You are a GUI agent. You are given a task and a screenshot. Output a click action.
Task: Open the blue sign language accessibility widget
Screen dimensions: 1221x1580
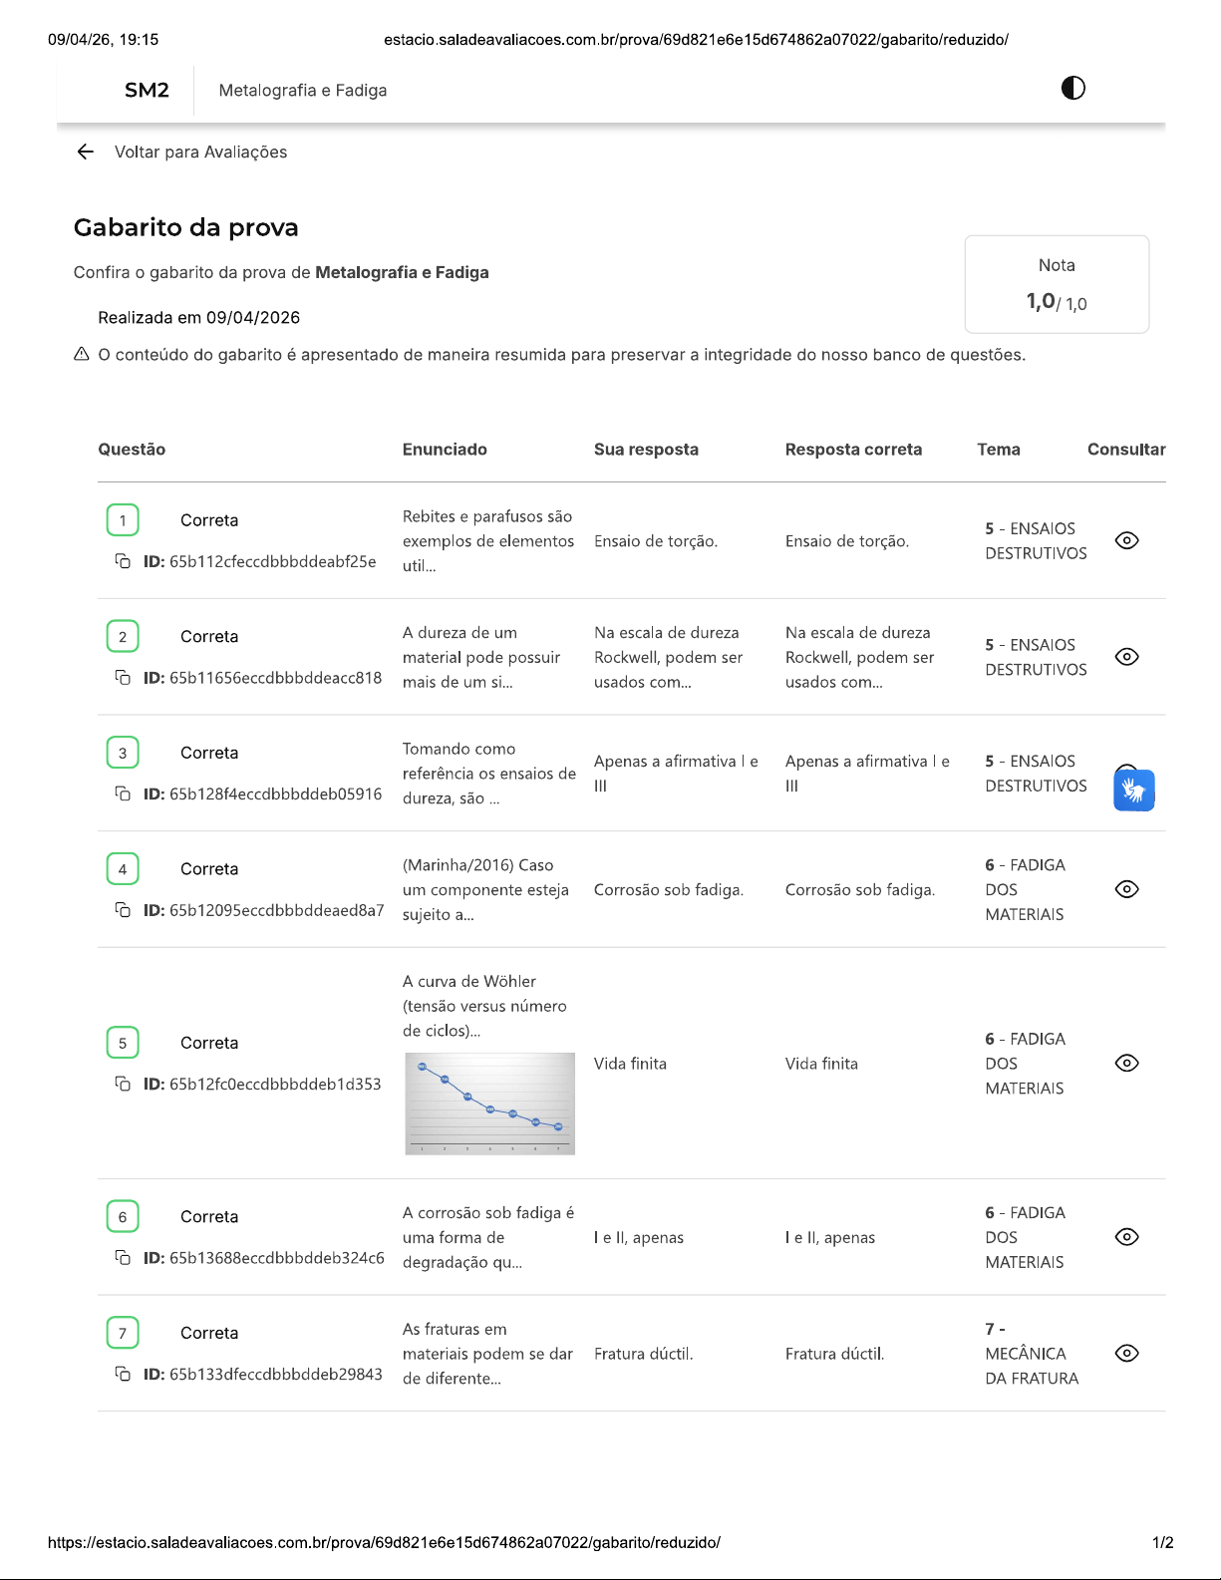click(x=1133, y=790)
